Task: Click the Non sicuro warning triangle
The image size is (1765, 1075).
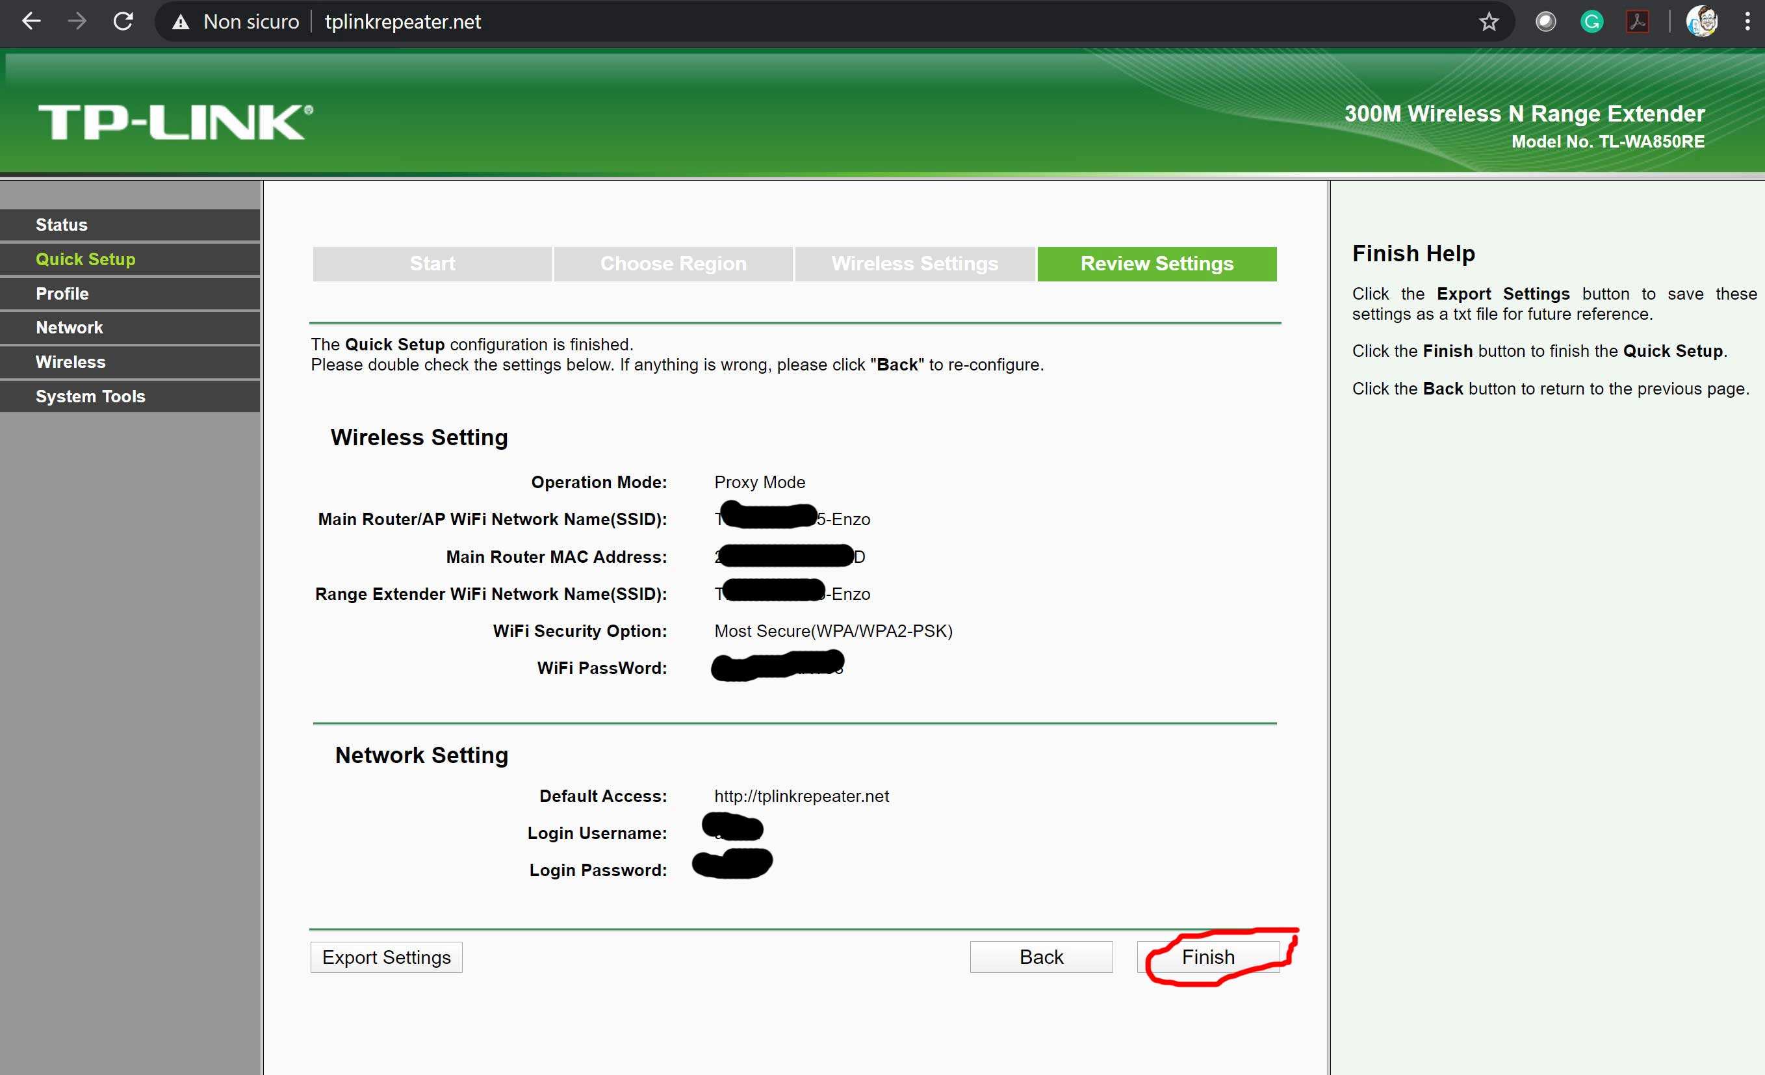Action: point(181,22)
